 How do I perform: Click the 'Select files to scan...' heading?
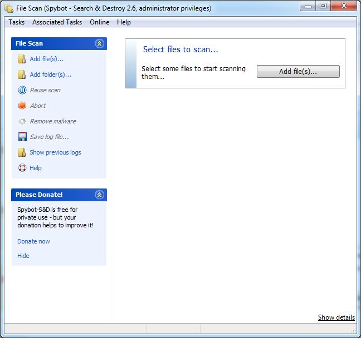pyautogui.click(x=180, y=49)
